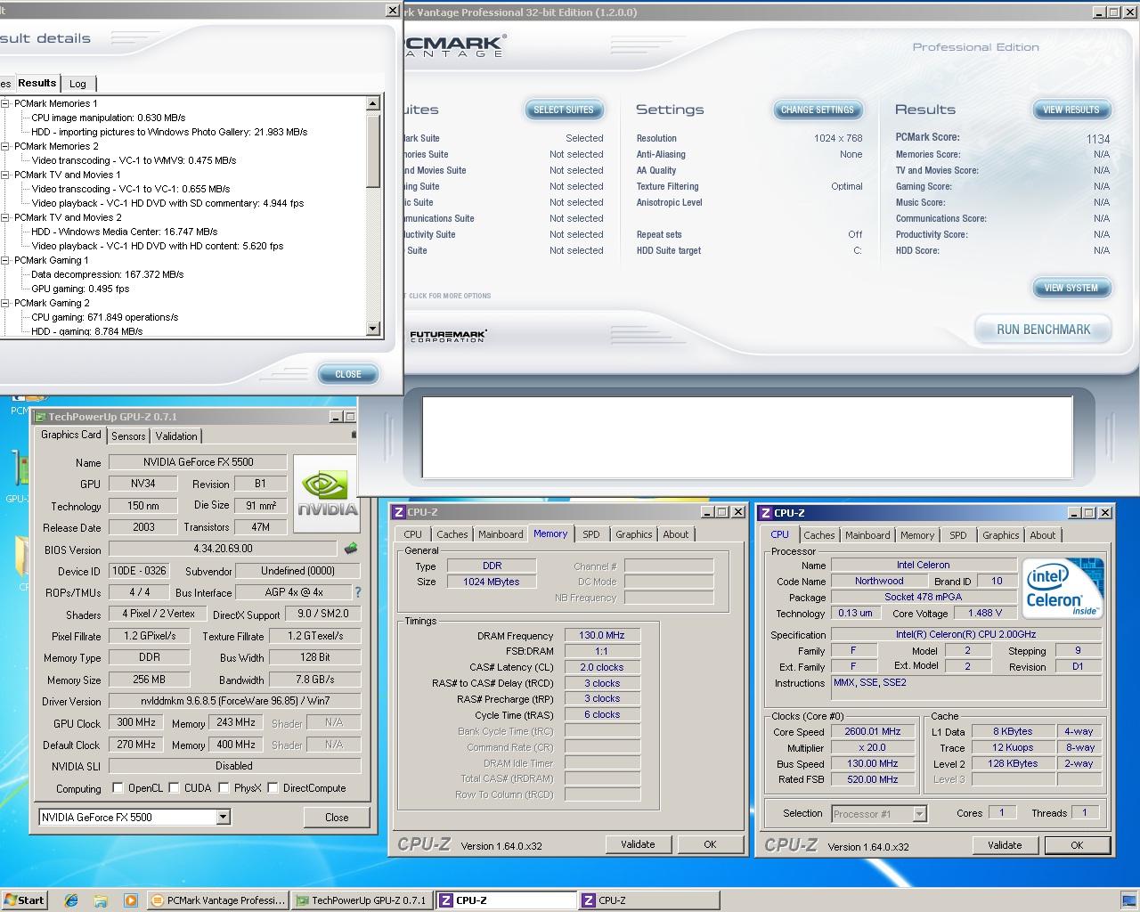The image size is (1140, 912).
Task: Open SPD tab in CPU-Z Memory window
Action: pos(591,534)
